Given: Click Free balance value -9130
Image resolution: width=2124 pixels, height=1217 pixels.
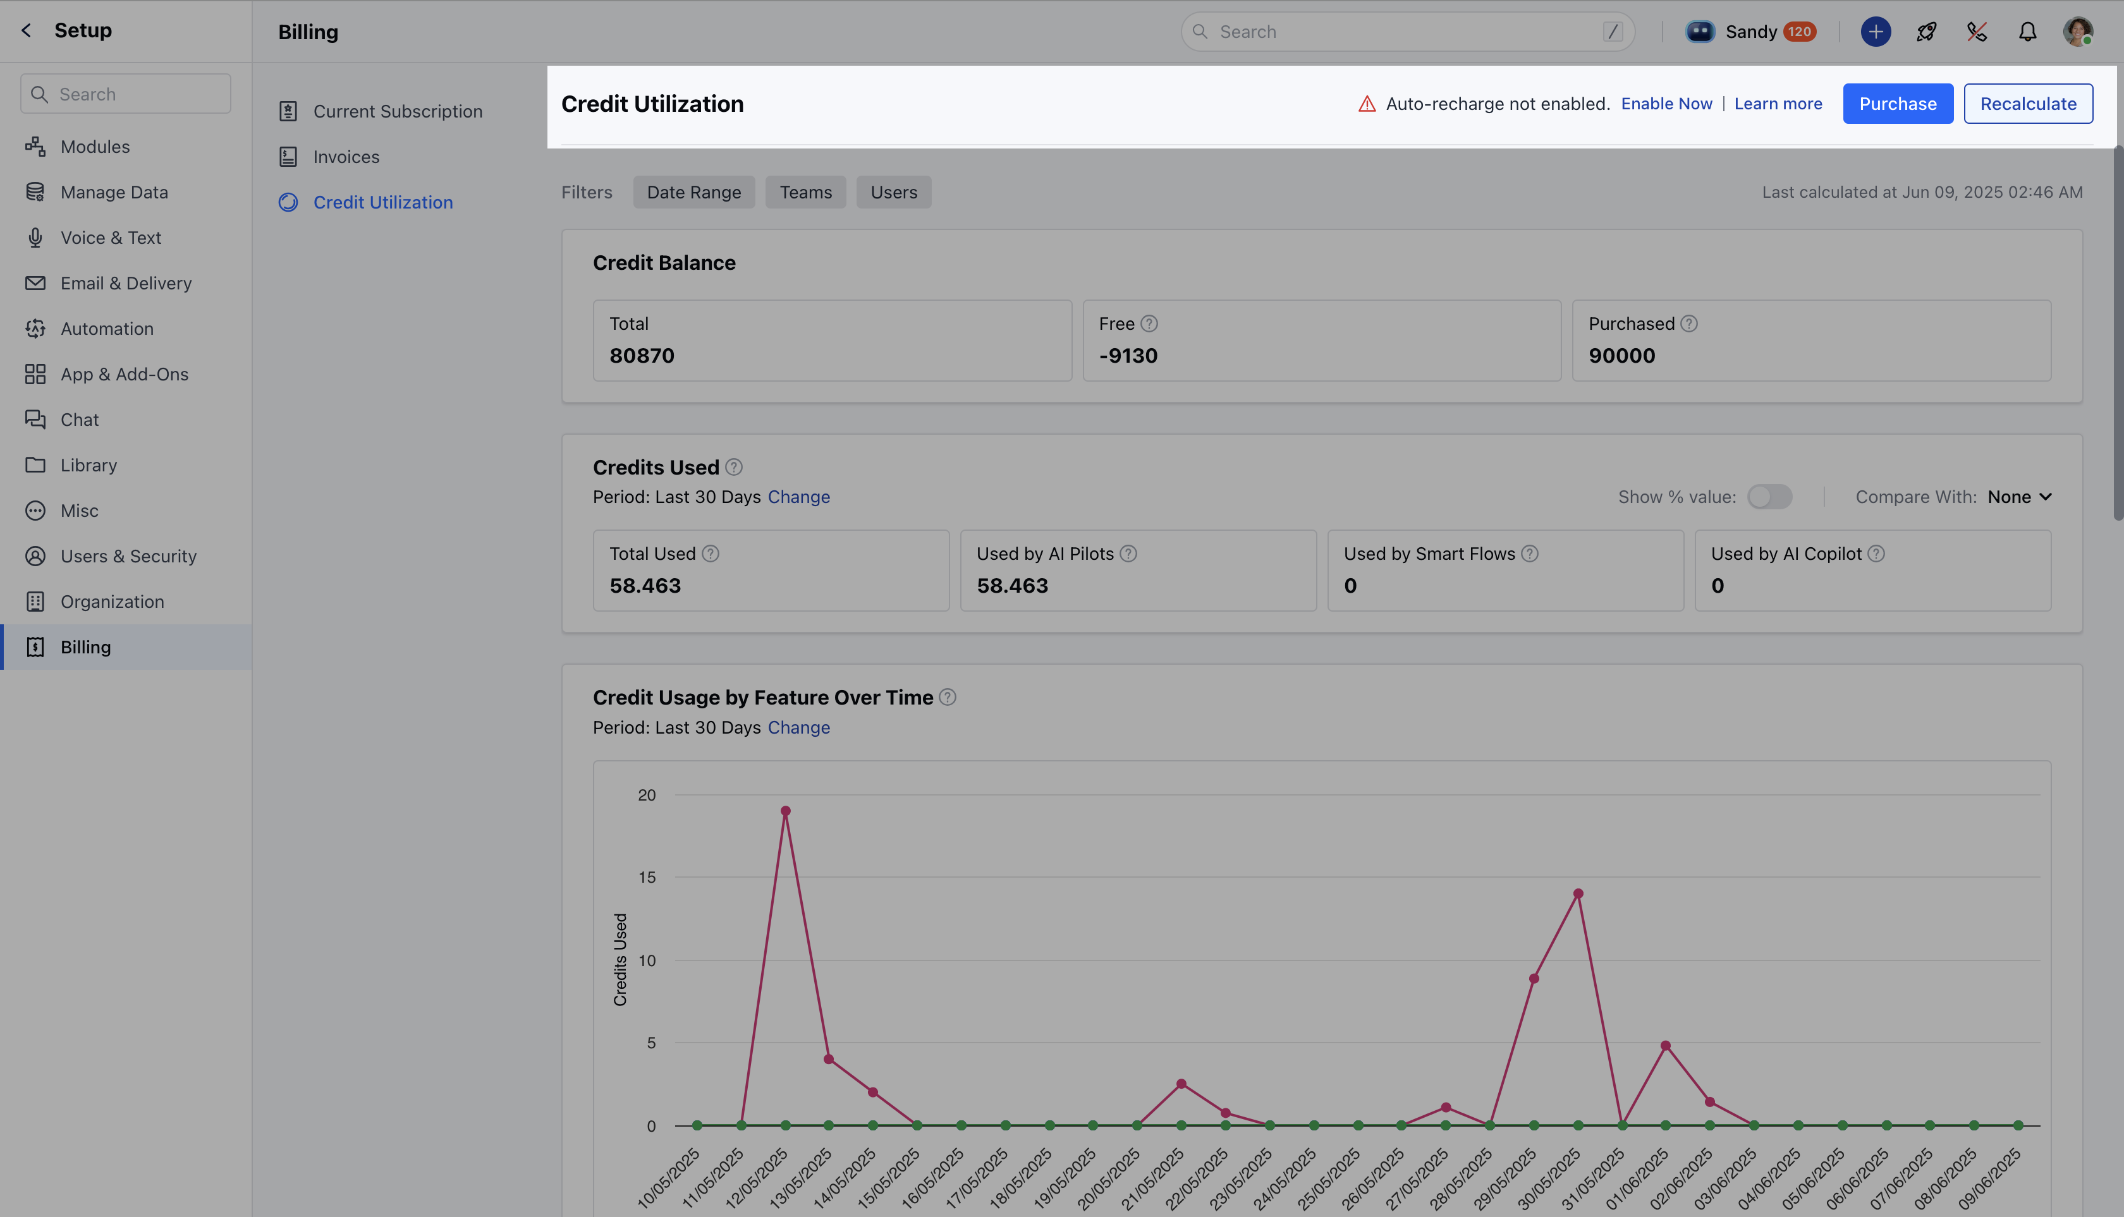Looking at the screenshot, I should pyautogui.click(x=1128, y=356).
